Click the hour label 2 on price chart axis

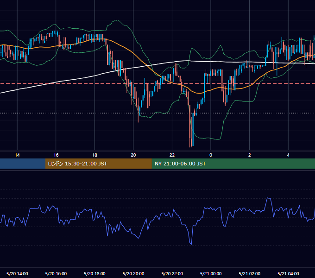(250, 155)
